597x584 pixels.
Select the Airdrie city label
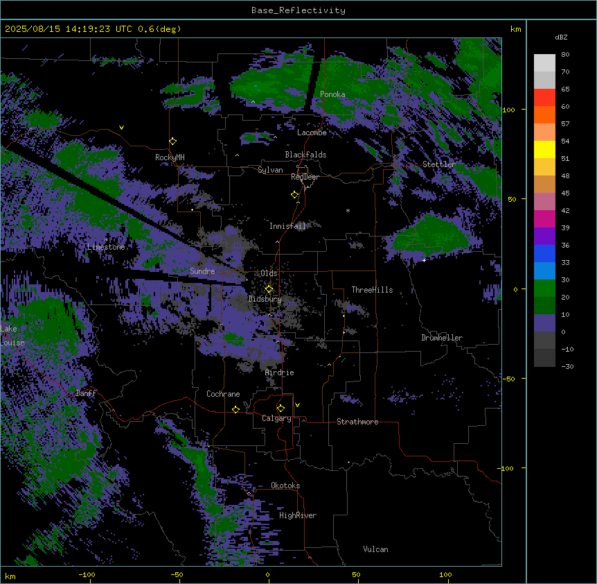280,372
